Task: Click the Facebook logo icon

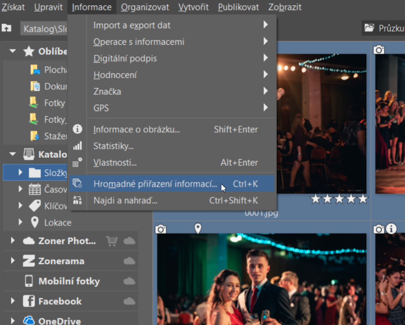Action: 28,301
